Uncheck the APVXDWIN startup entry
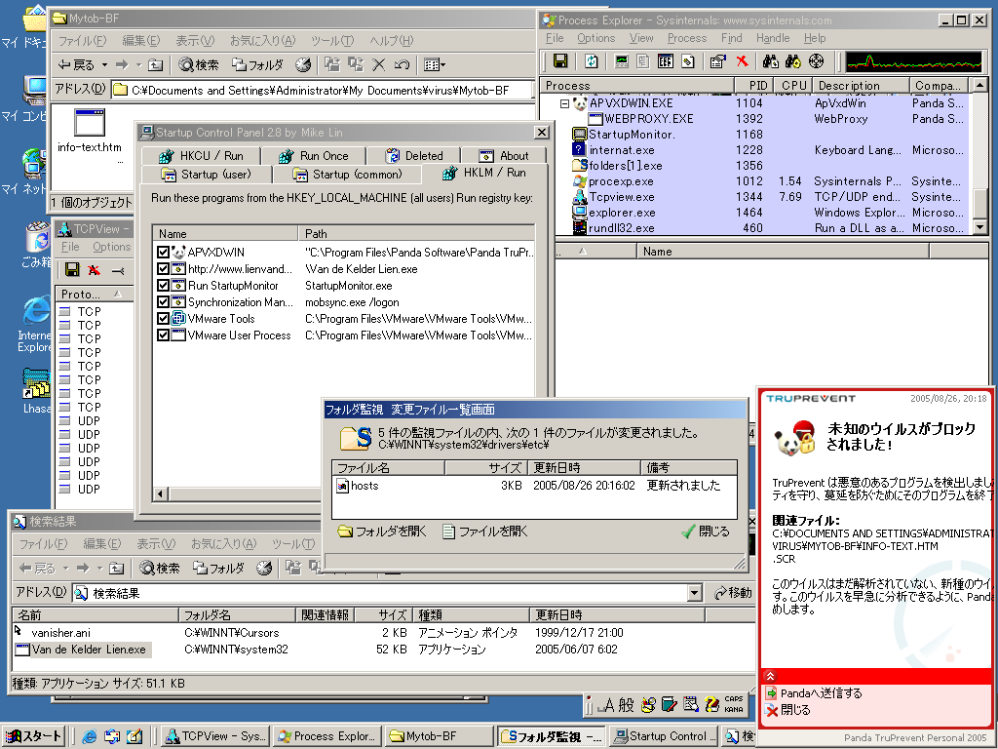This screenshot has width=998, height=749. 163,253
